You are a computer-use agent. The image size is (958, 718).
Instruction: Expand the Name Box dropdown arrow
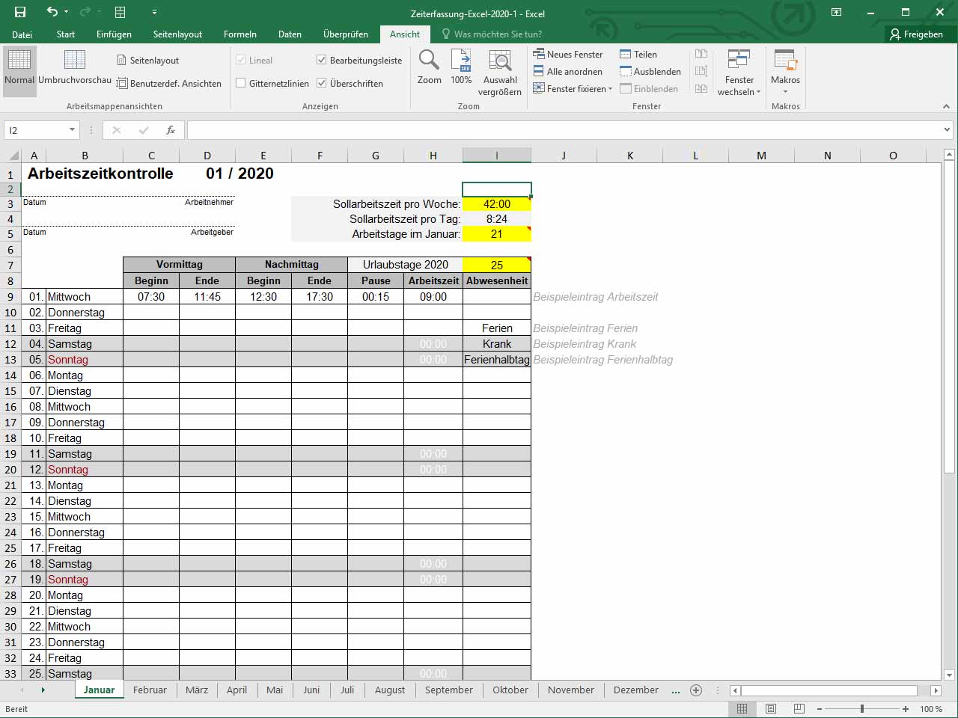[x=72, y=130]
